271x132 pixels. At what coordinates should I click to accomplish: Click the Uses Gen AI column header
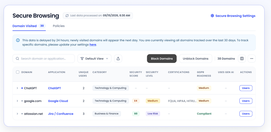226,72
